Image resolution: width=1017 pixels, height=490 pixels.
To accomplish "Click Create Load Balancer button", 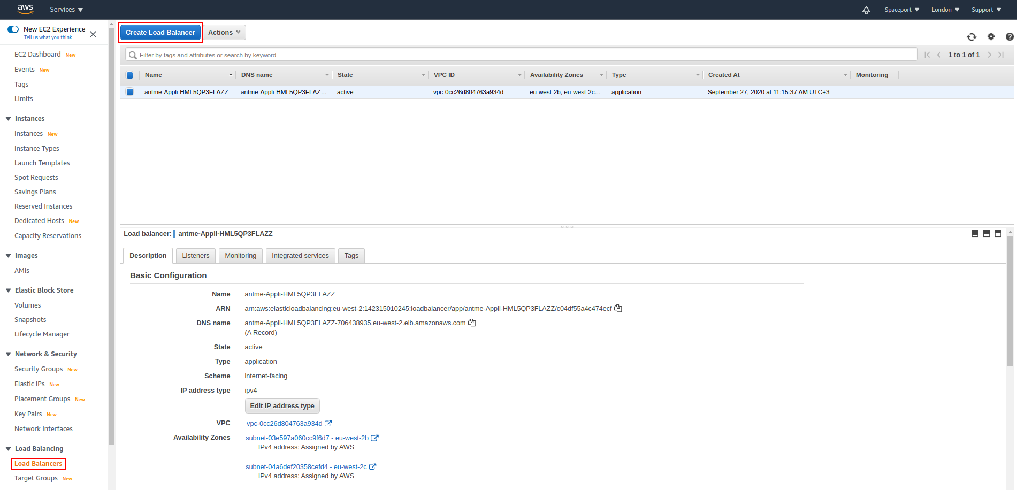I will [160, 32].
